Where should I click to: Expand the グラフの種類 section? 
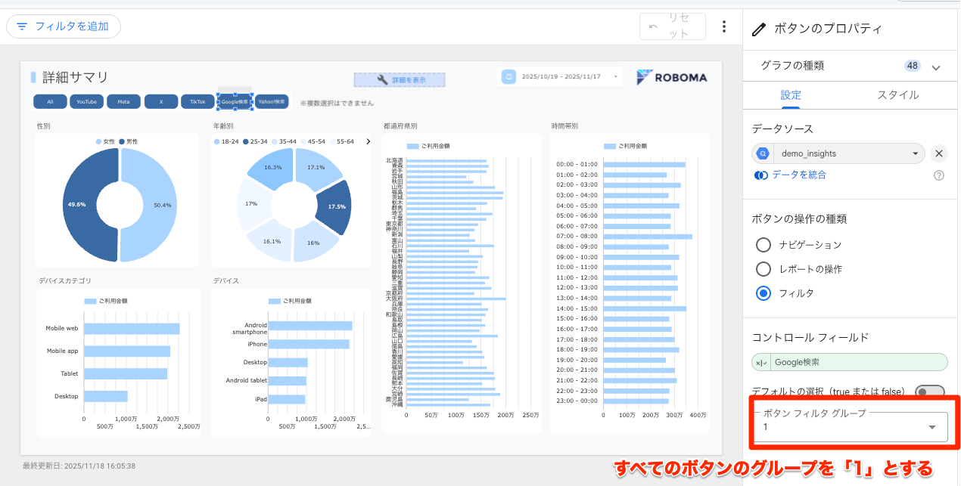pos(936,67)
